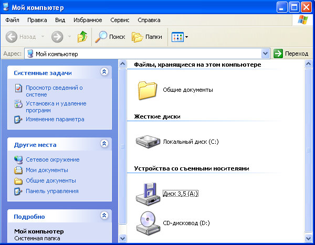Select the Локальный диск (C:) drive icon
315x245 pixels.
coord(148,142)
